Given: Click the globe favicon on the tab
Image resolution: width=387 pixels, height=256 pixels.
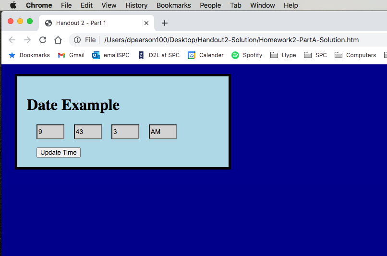Looking at the screenshot, I should click(x=48, y=23).
